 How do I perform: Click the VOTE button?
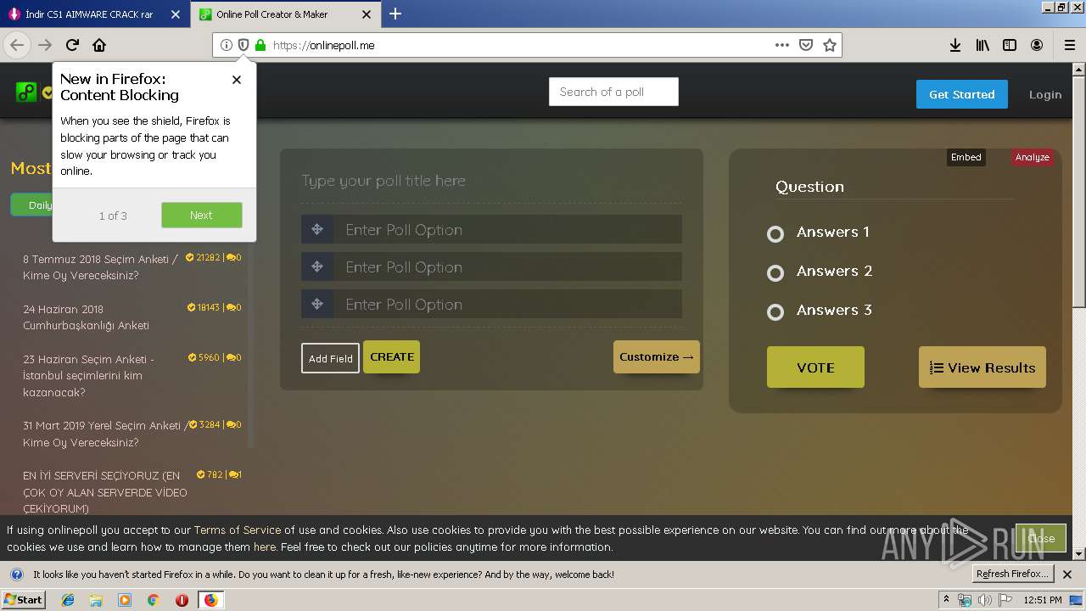(x=815, y=367)
